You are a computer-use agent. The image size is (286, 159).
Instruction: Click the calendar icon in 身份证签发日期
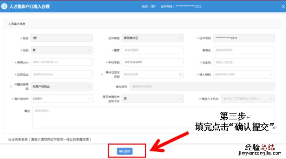(180, 74)
